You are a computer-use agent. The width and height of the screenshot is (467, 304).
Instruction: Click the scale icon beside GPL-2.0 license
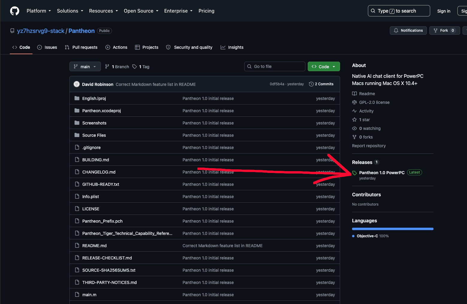point(354,102)
